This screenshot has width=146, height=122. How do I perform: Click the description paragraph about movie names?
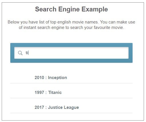coord(71,25)
